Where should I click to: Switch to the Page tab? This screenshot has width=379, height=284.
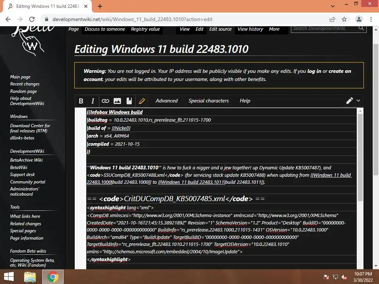74,29
